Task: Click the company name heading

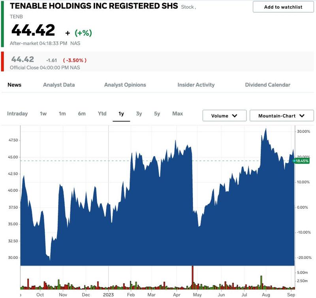Action: click(x=94, y=6)
